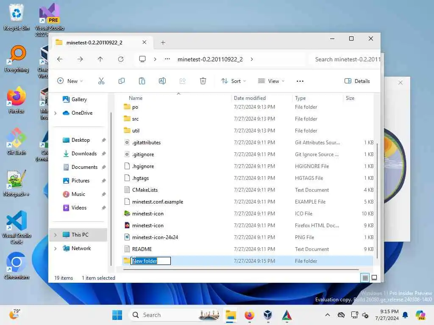434x325 pixels.
Task: Add a new File Explorer tab
Action: pos(163,43)
